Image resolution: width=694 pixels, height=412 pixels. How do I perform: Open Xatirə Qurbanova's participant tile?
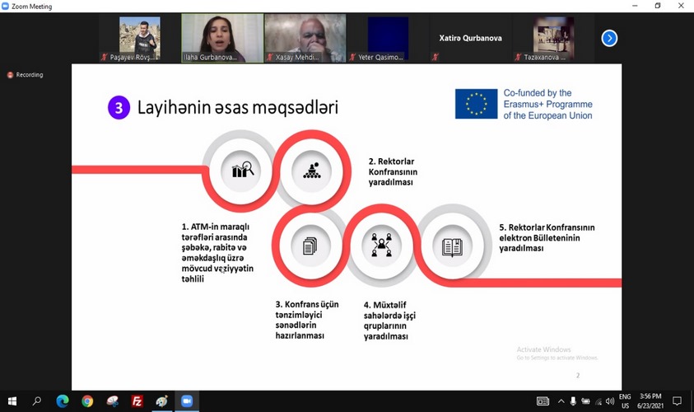(x=470, y=38)
